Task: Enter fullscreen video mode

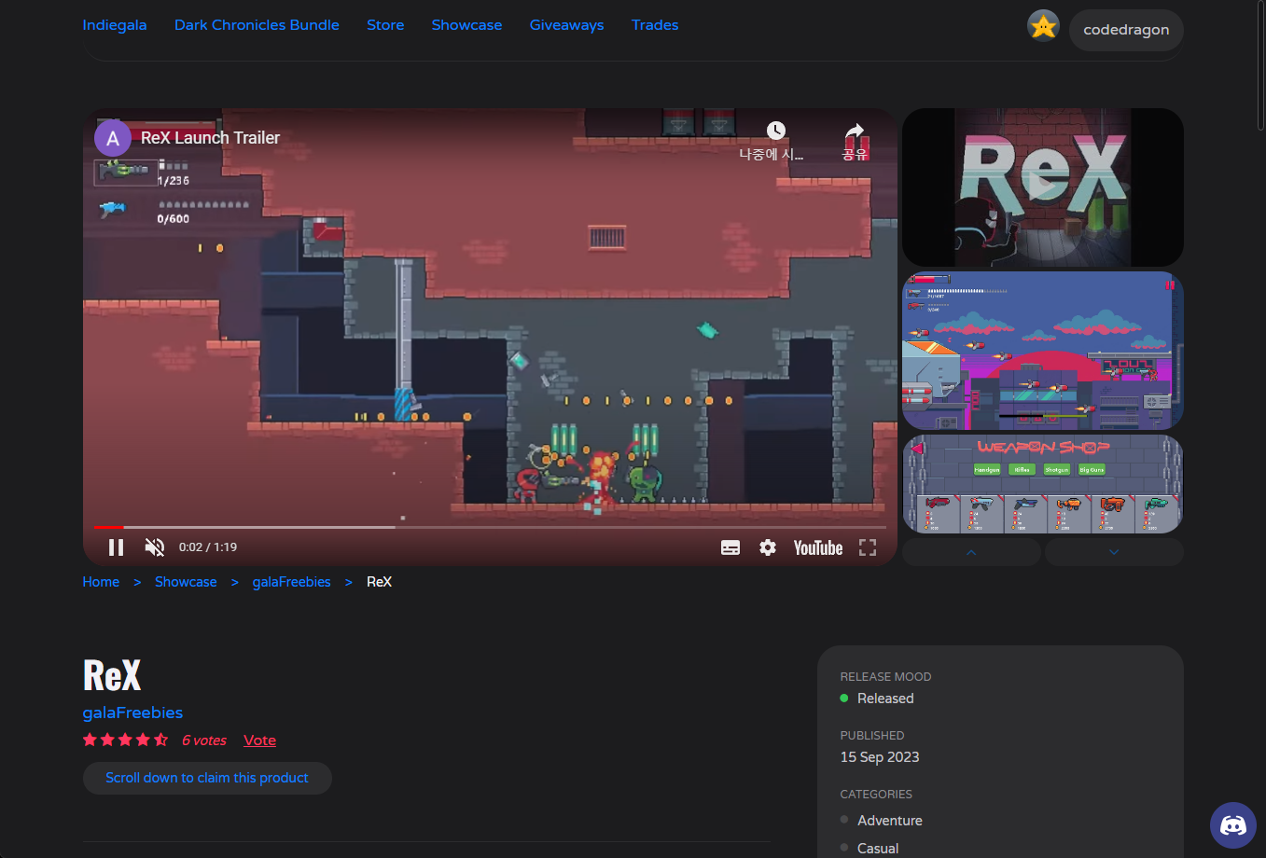Action: point(868,547)
